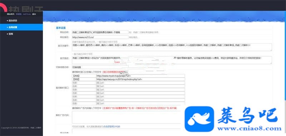
Task: Focus the 网站名称 text field
Action: (100, 32)
